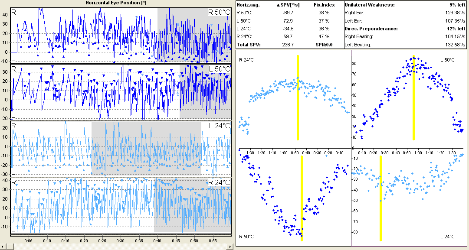Click the Direc. Preponderance label
This screenshot has width=469, height=250.
pyautogui.click(x=371, y=29)
